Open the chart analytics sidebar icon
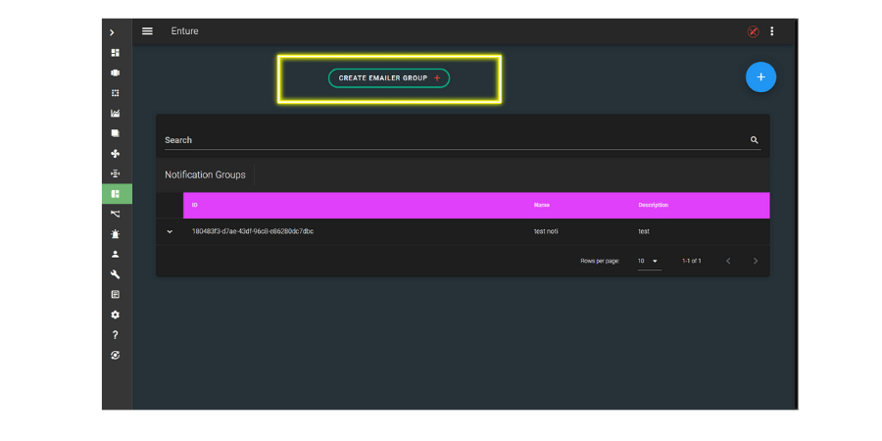This screenshot has height=441, width=882. [x=116, y=114]
